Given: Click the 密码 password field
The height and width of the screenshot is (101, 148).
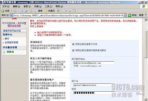Looking at the screenshot, I should [x=94, y=93].
